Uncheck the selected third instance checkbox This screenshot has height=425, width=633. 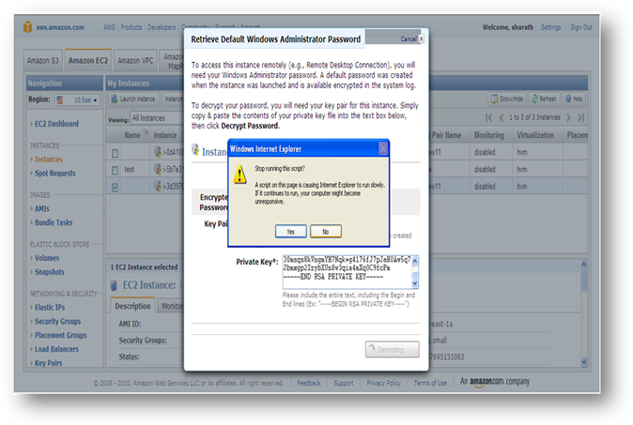click(x=115, y=186)
